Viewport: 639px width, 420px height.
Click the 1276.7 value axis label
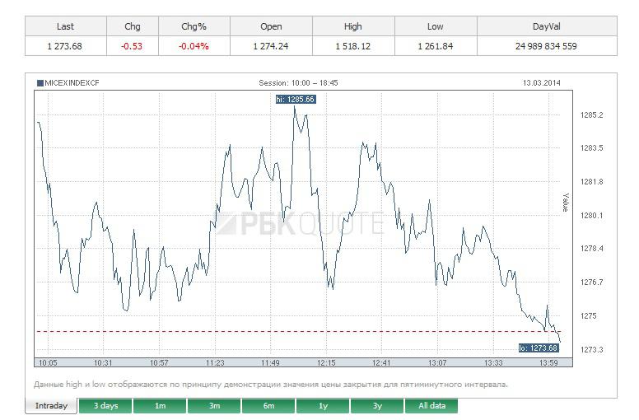(592, 282)
